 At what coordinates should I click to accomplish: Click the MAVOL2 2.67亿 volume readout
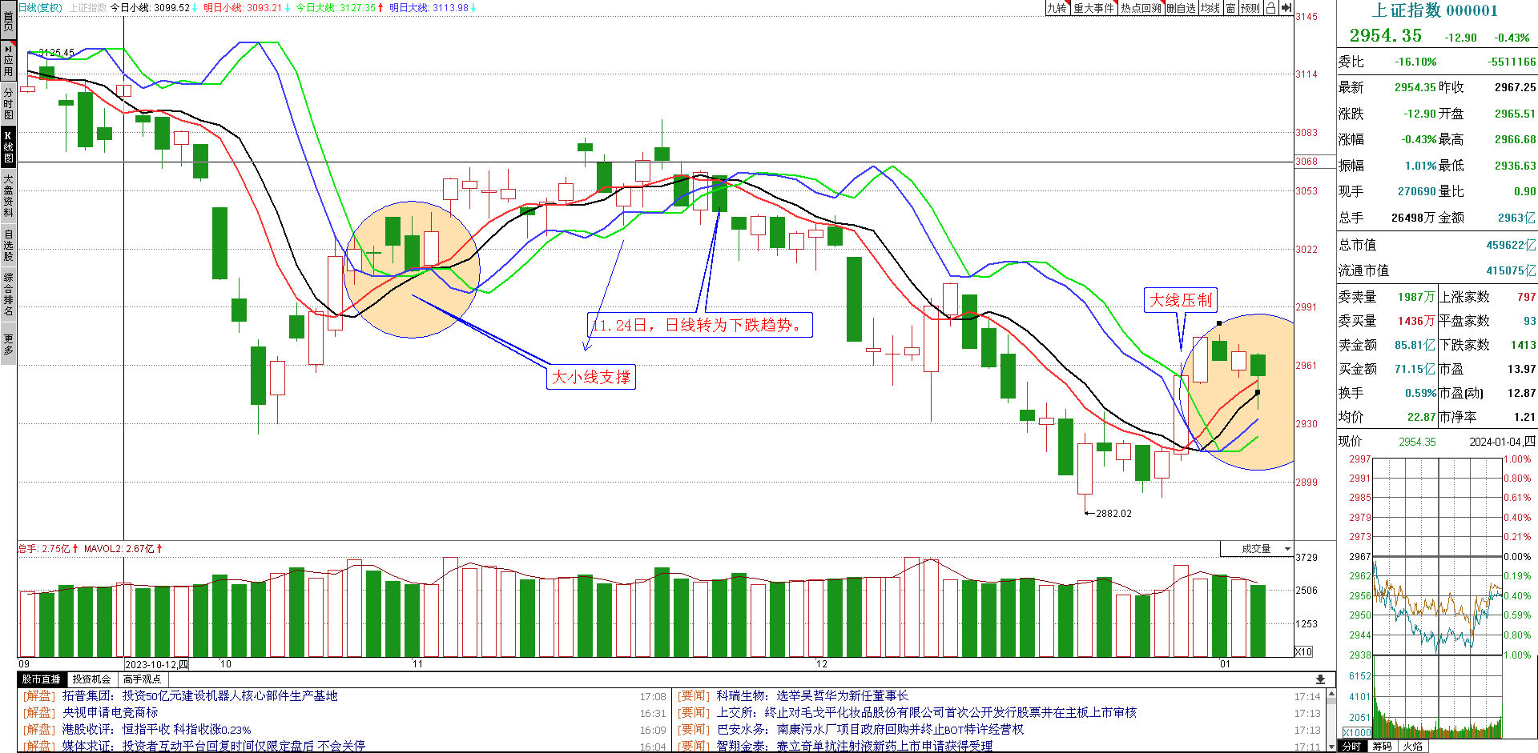(x=123, y=549)
